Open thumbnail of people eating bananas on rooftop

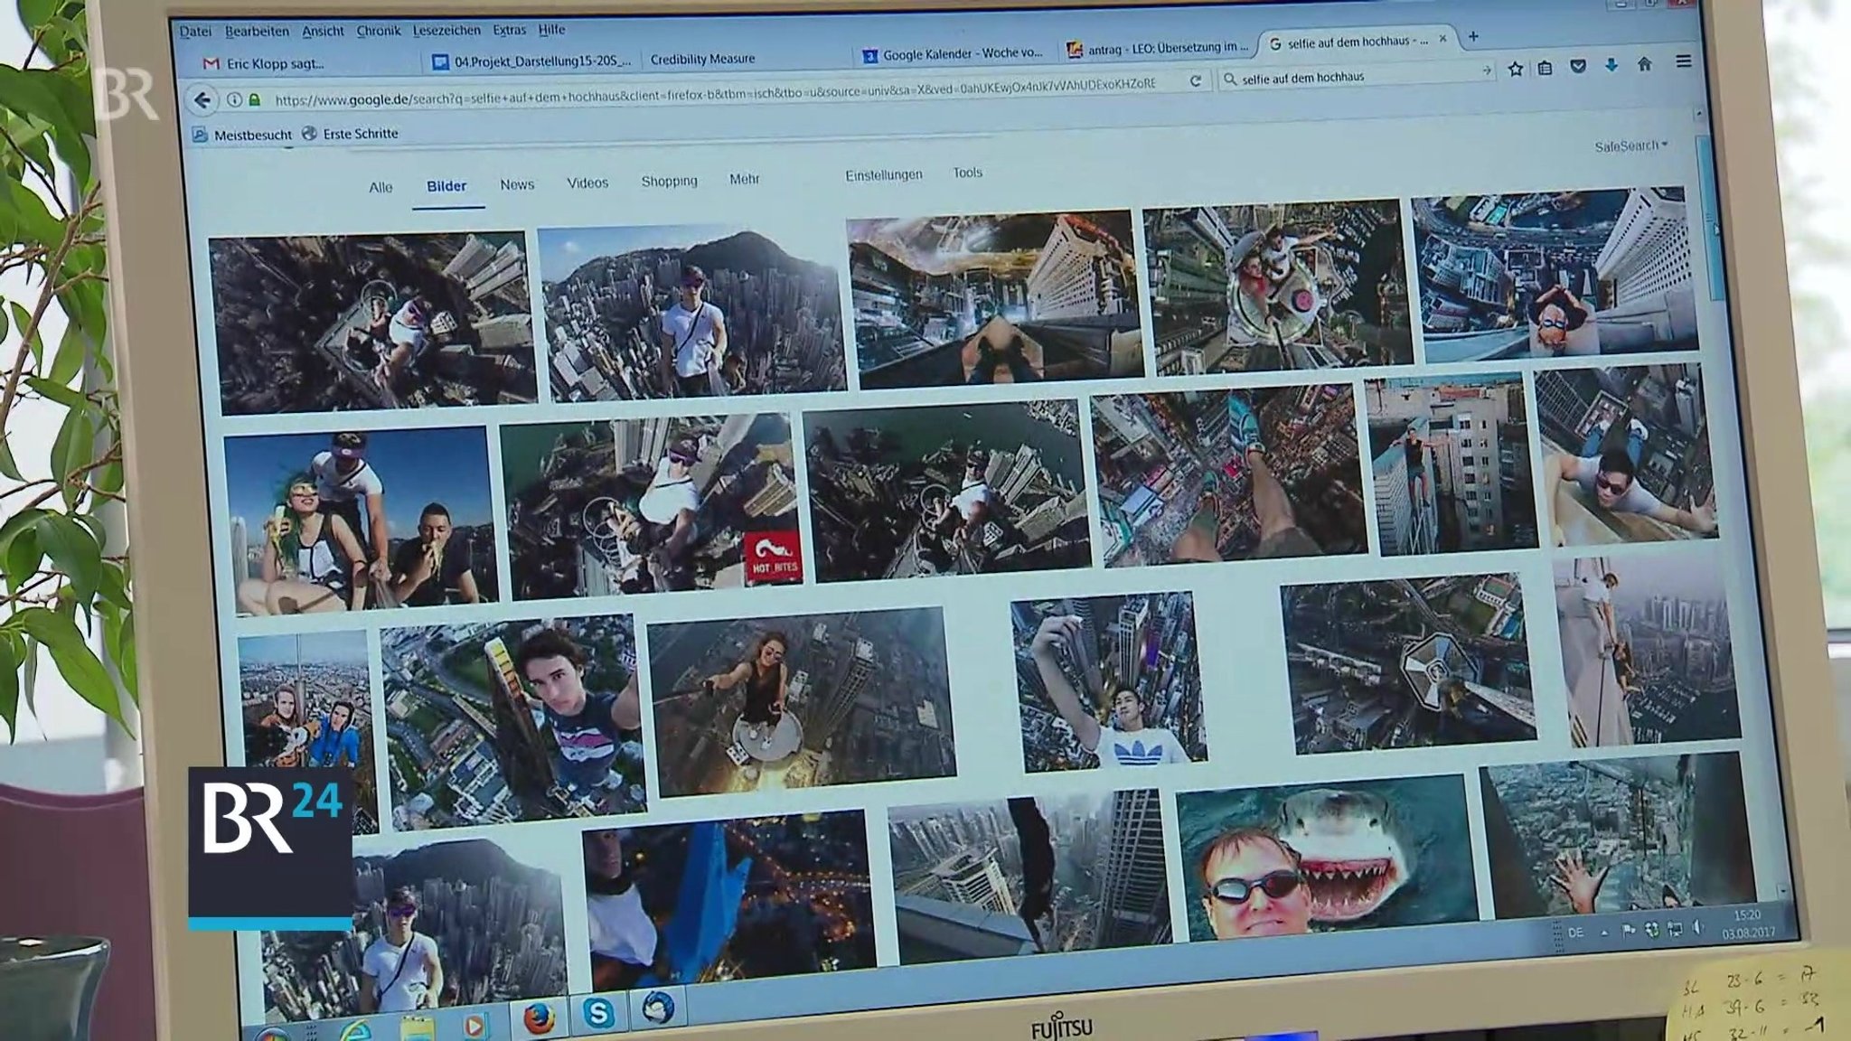pos(360,520)
